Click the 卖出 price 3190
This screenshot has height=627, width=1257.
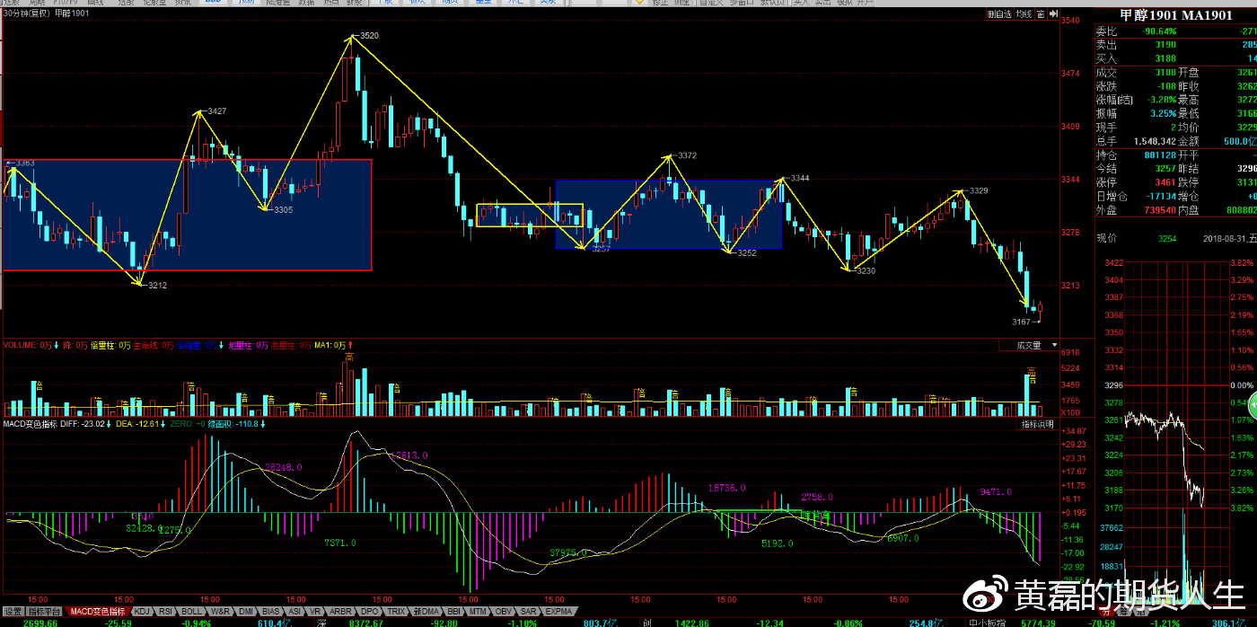[1165, 44]
